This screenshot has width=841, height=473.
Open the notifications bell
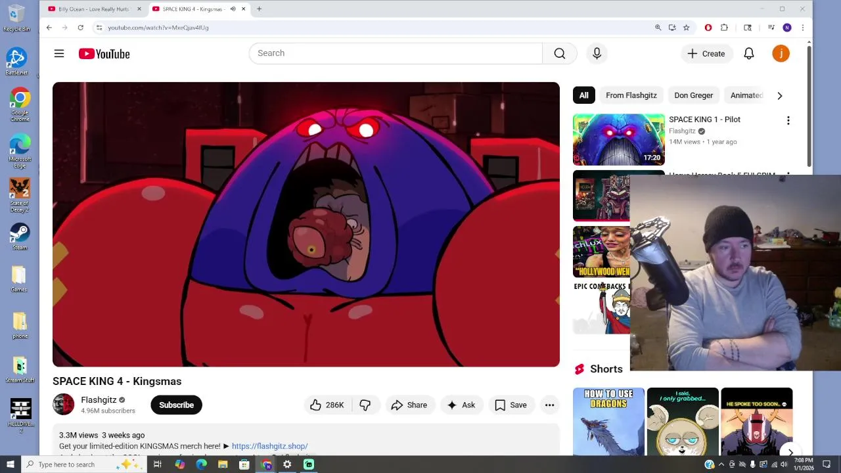pyautogui.click(x=748, y=54)
